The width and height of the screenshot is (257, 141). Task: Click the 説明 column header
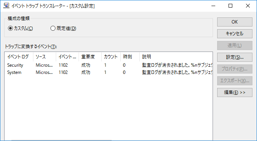point(176,57)
